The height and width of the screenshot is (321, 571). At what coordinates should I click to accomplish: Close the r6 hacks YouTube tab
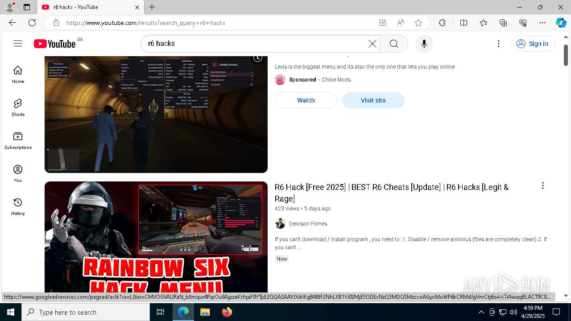137,7
